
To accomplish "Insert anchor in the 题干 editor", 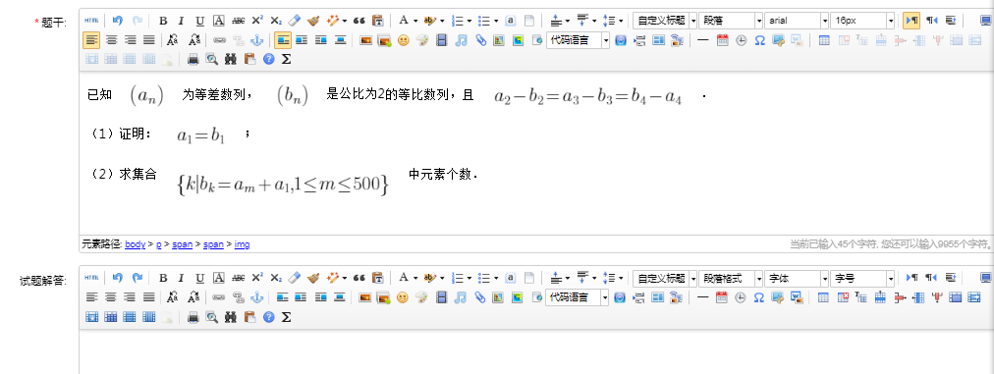I will click(x=256, y=40).
